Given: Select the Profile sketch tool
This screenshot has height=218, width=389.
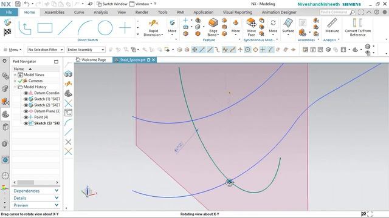Looking at the screenshot, I should coord(25,28).
